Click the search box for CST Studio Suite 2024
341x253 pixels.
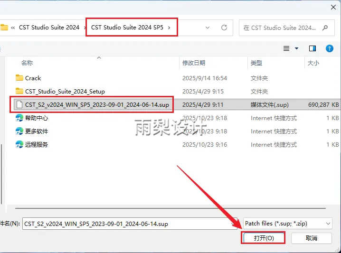tap(286, 28)
